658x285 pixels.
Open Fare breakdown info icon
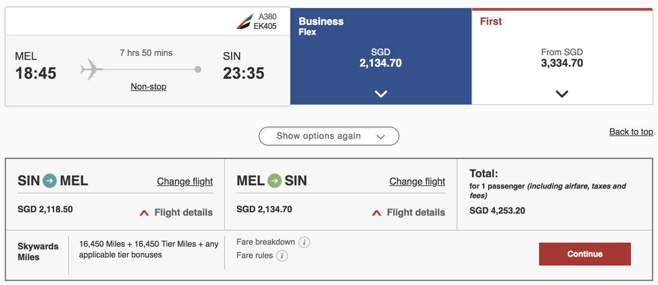304,242
